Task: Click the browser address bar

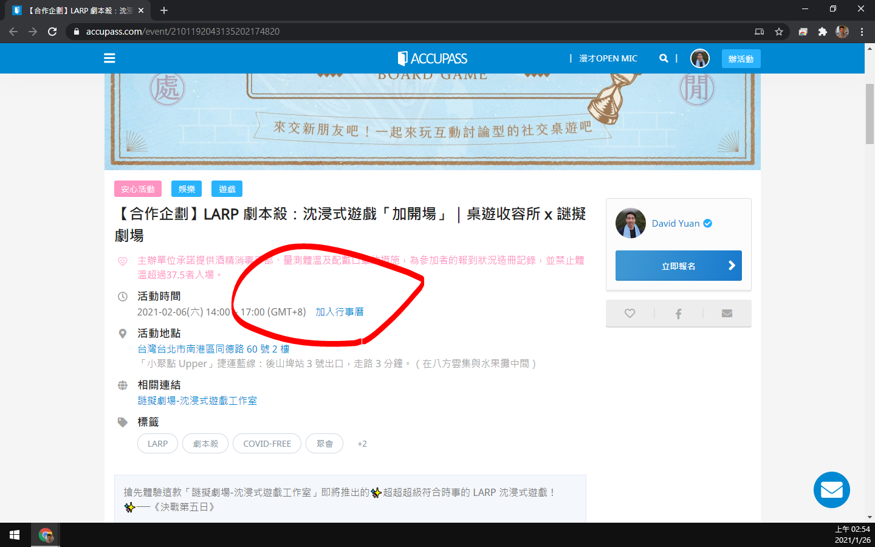Action: point(413,32)
